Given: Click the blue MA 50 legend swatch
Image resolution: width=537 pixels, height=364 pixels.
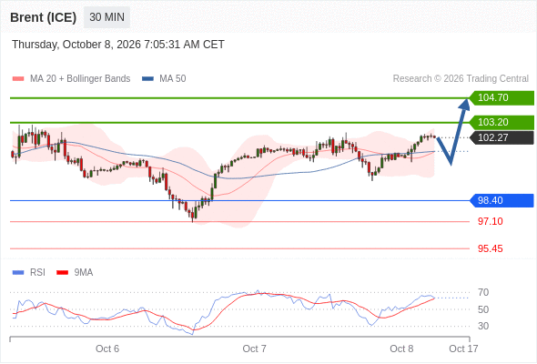Looking at the screenshot, I should point(147,79).
